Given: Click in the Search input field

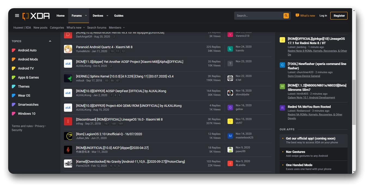Looking at the screenshot, I should [x=259, y=16].
